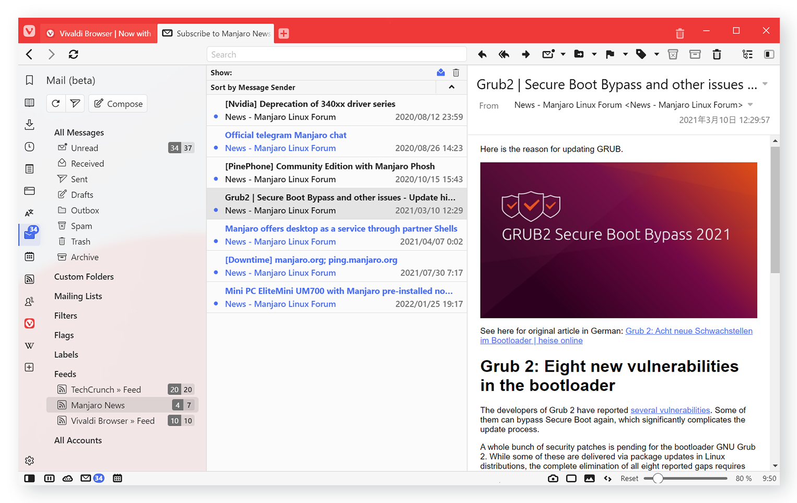Open the 'several vulnerabilities' link
Viewport: 797px width, 503px height.
[670, 410]
